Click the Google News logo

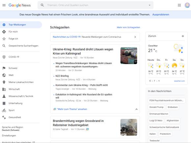19,5
